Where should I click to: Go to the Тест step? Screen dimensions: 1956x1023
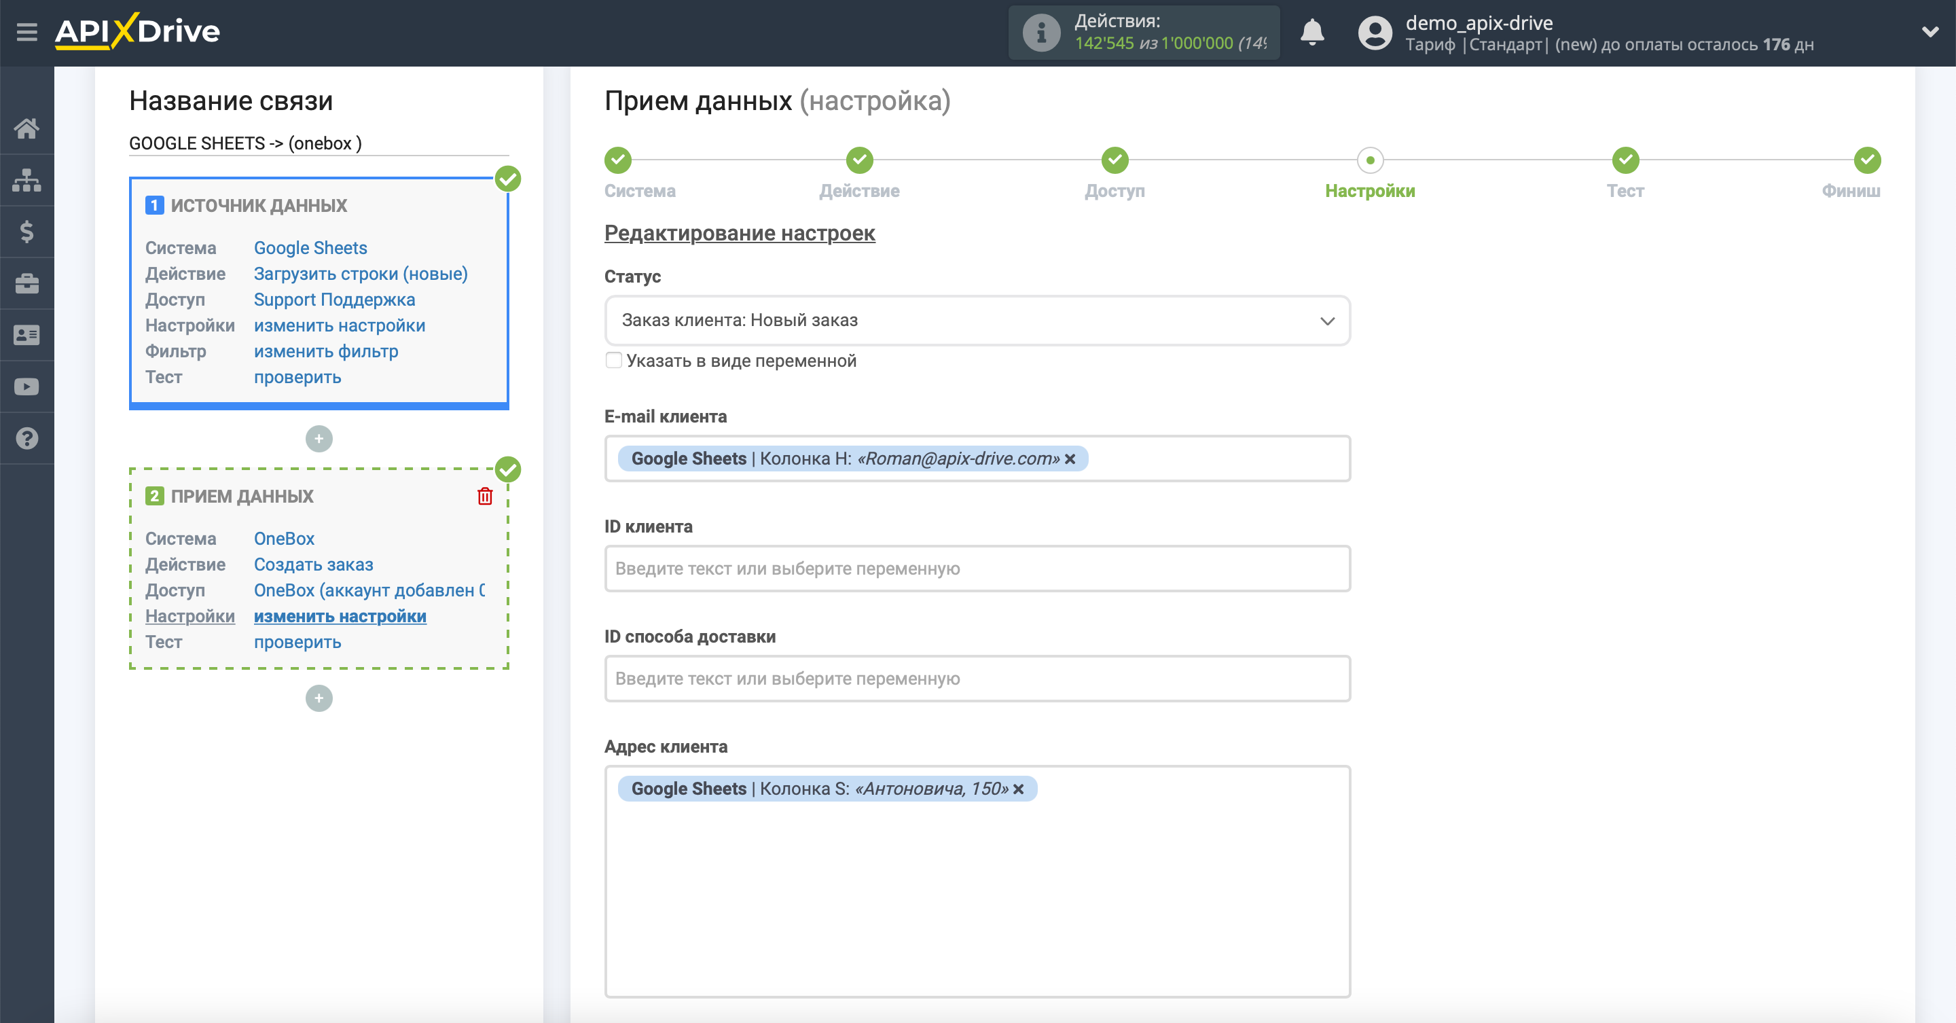point(1625,160)
